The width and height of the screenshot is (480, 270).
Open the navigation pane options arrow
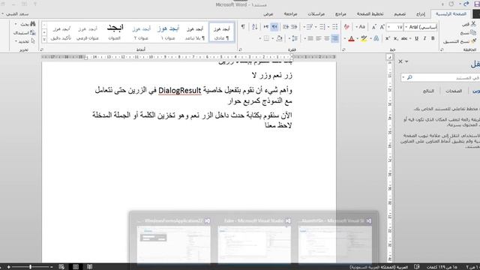tap(406, 61)
